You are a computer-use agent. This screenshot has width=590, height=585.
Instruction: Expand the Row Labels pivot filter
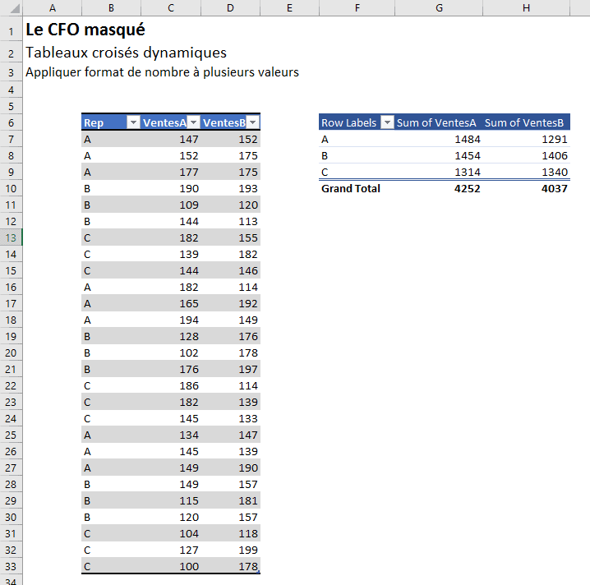click(x=386, y=122)
